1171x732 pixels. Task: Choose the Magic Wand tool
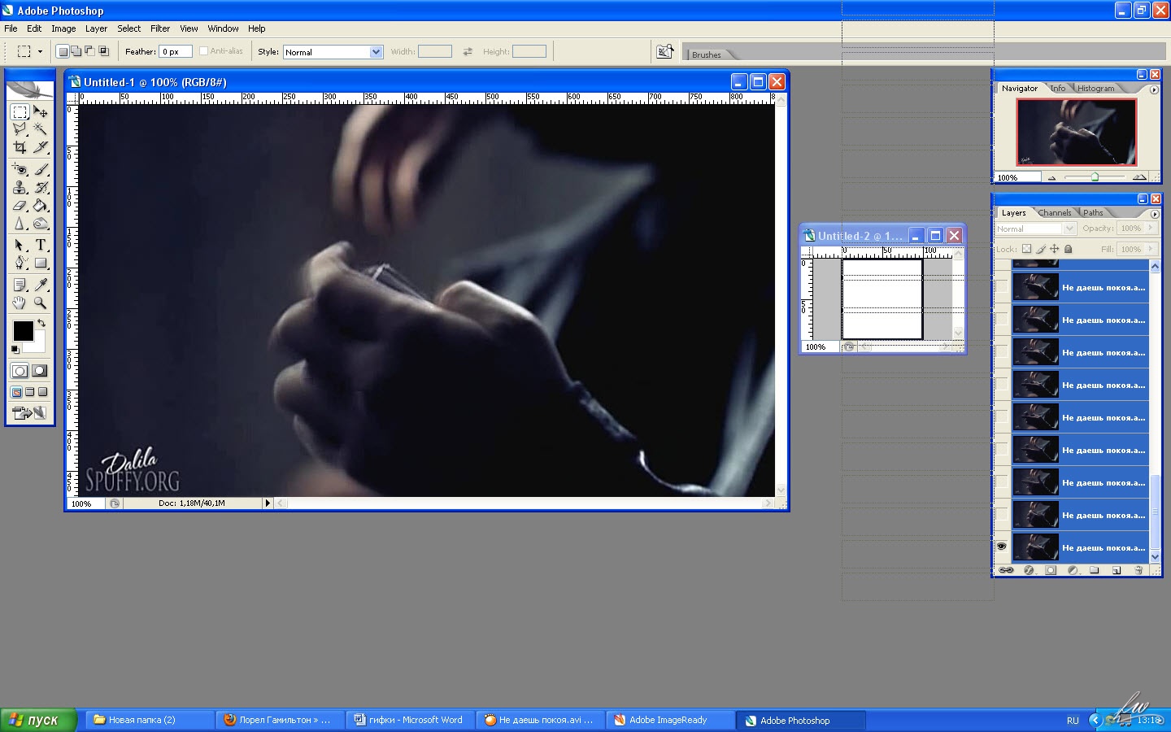(x=41, y=129)
